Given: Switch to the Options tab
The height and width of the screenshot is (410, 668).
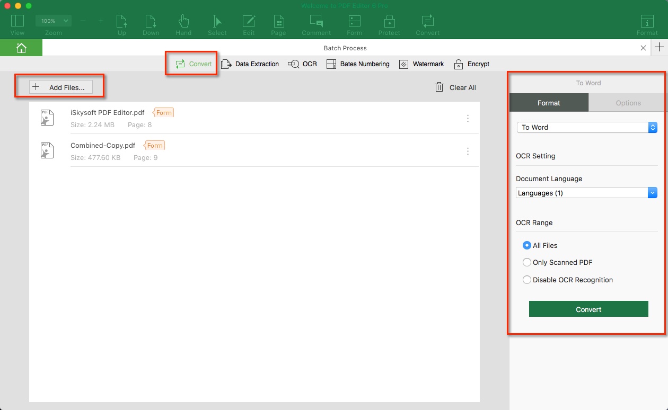Looking at the screenshot, I should click(x=628, y=103).
